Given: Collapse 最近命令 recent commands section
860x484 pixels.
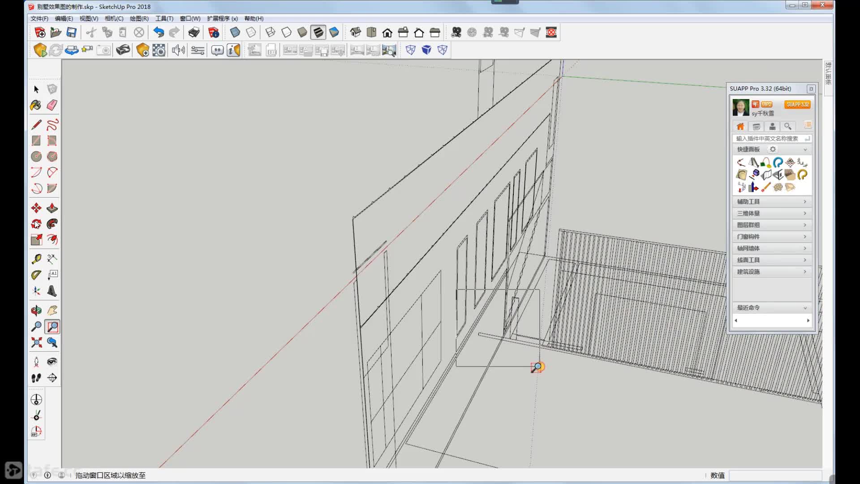Looking at the screenshot, I should coord(805,308).
